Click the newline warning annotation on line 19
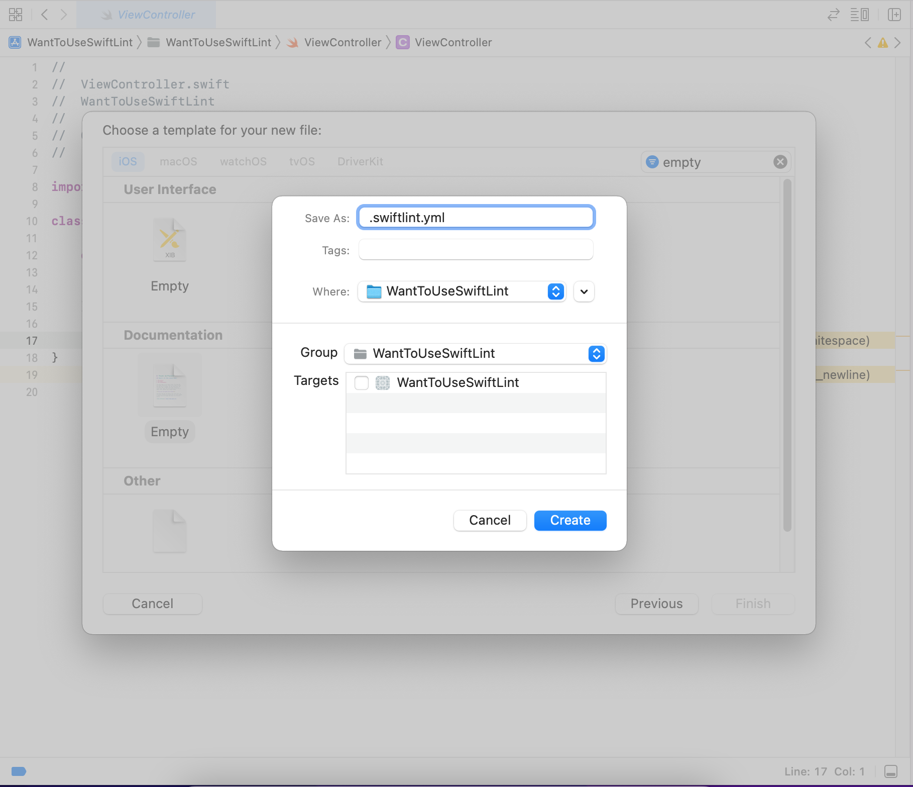913x787 pixels. click(x=855, y=375)
